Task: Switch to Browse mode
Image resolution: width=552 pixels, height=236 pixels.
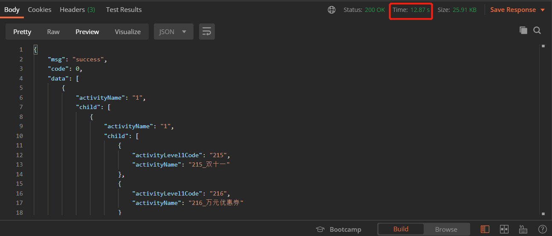Action: [x=446, y=229]
